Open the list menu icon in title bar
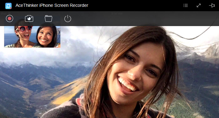 tap(186, 5)
